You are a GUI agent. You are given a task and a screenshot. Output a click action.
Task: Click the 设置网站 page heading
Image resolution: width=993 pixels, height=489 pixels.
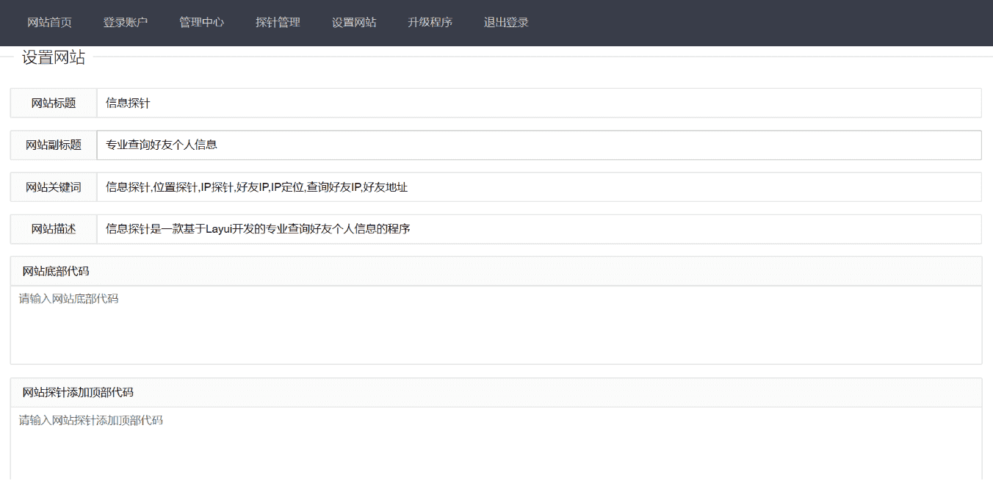coord(55,57)
